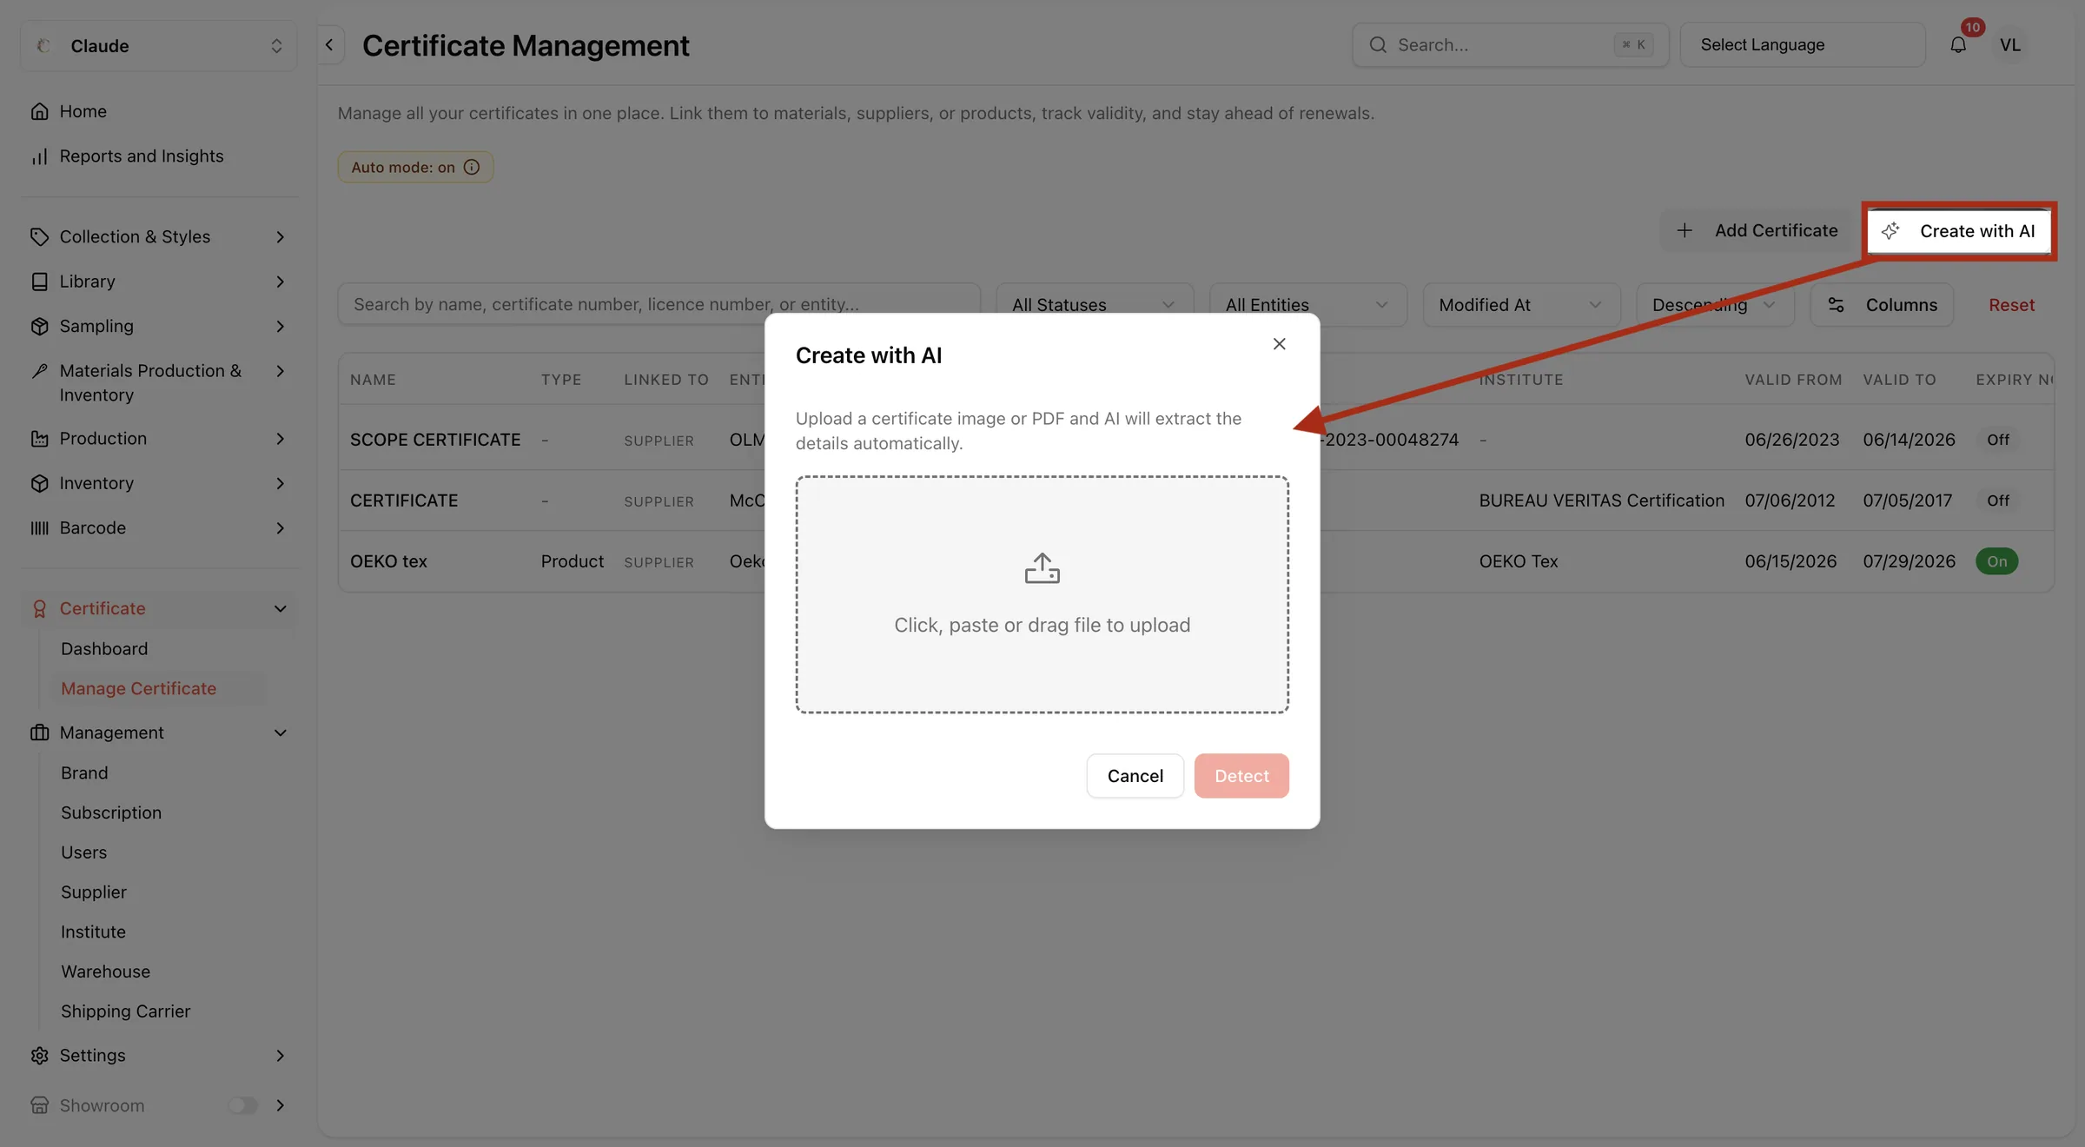Click the Create with AI button
The height and width of the screenshot is (1147, 2085).
pos(1959,231)
